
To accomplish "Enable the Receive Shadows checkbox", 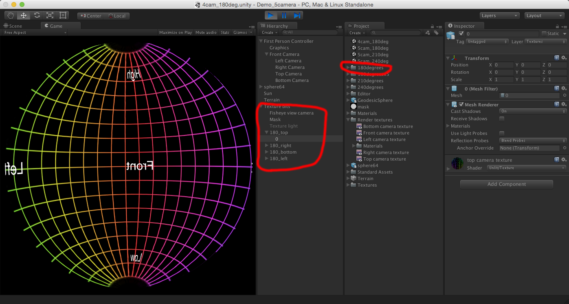I will 502,119.
